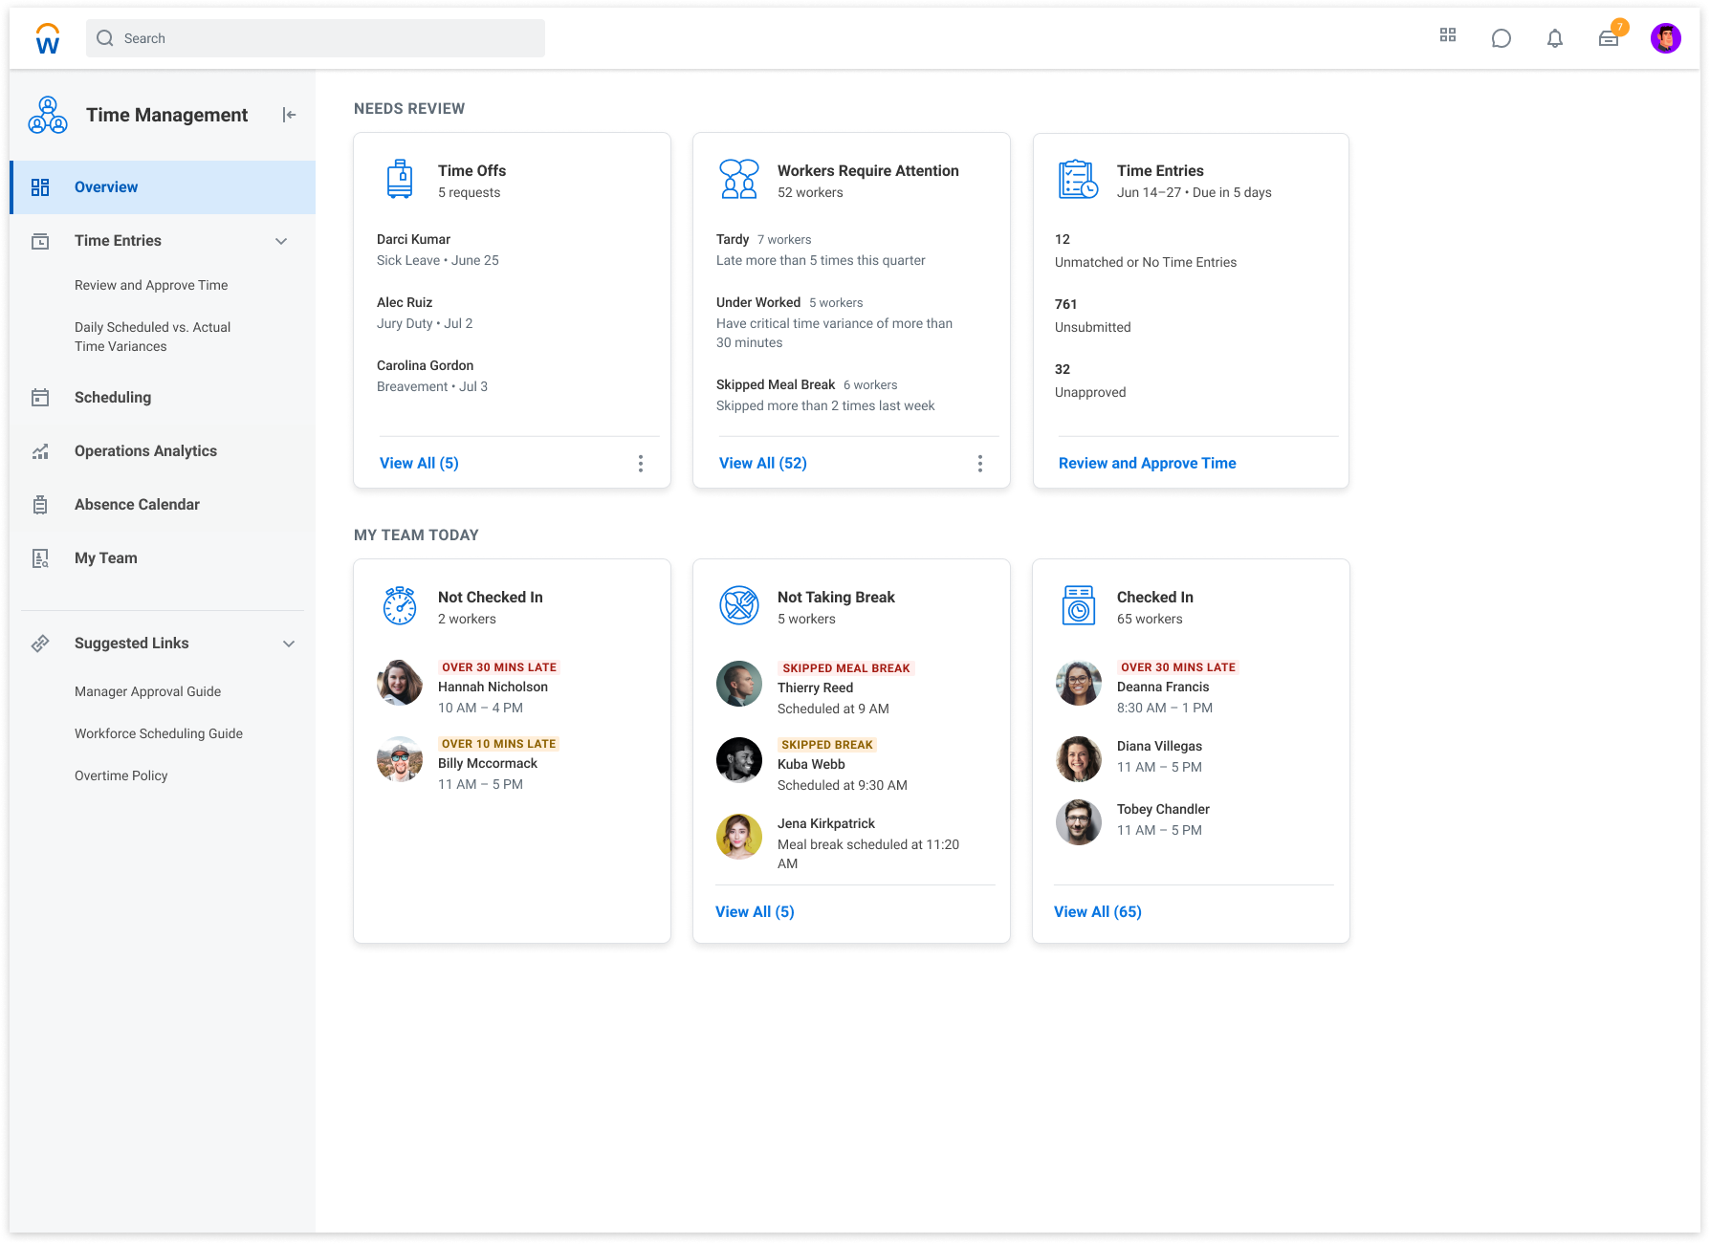Select the Absence Calendar clipboard icon

click(x=40, y=504)
